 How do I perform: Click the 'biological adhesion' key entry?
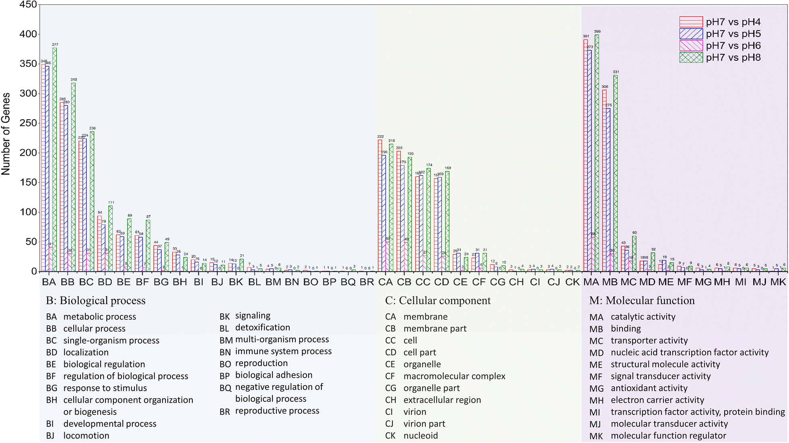point(274,375)
